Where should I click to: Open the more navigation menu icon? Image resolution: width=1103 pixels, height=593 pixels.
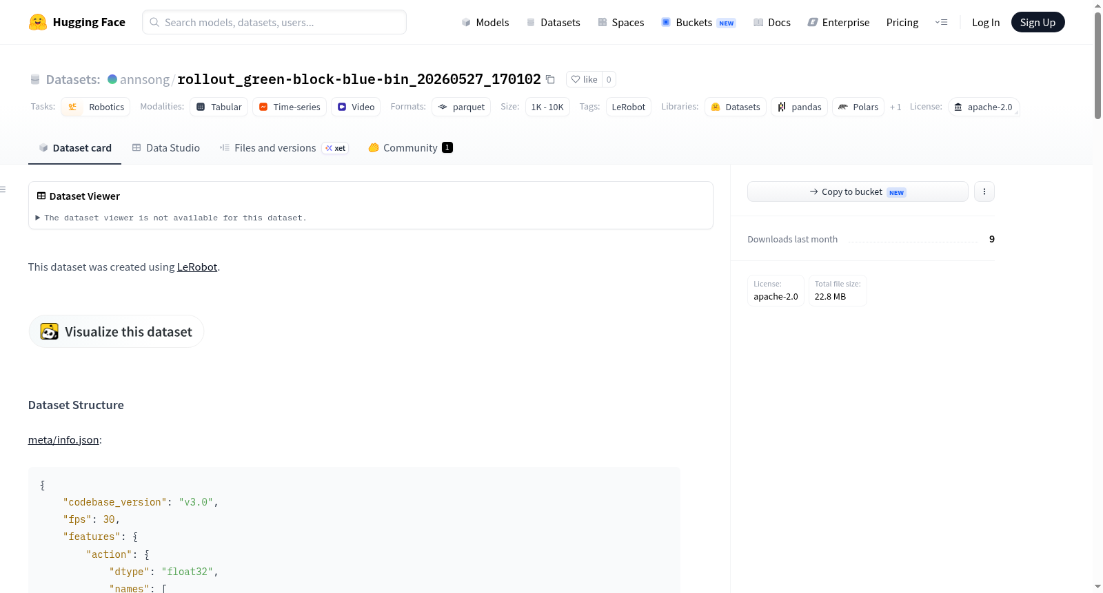pyautogui.click(x=941, y=22)
